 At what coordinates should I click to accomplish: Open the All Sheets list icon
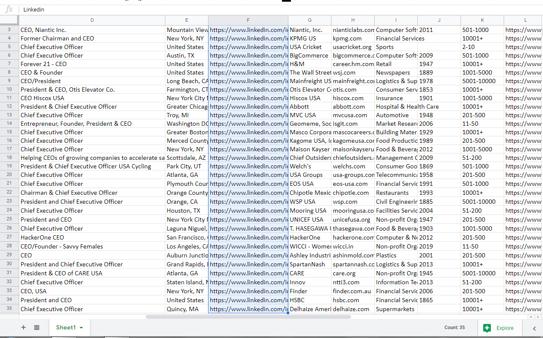click(x=37, y=327)
